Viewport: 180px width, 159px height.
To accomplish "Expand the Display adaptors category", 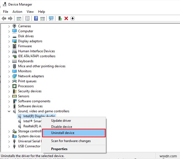I will click(9, 41).
